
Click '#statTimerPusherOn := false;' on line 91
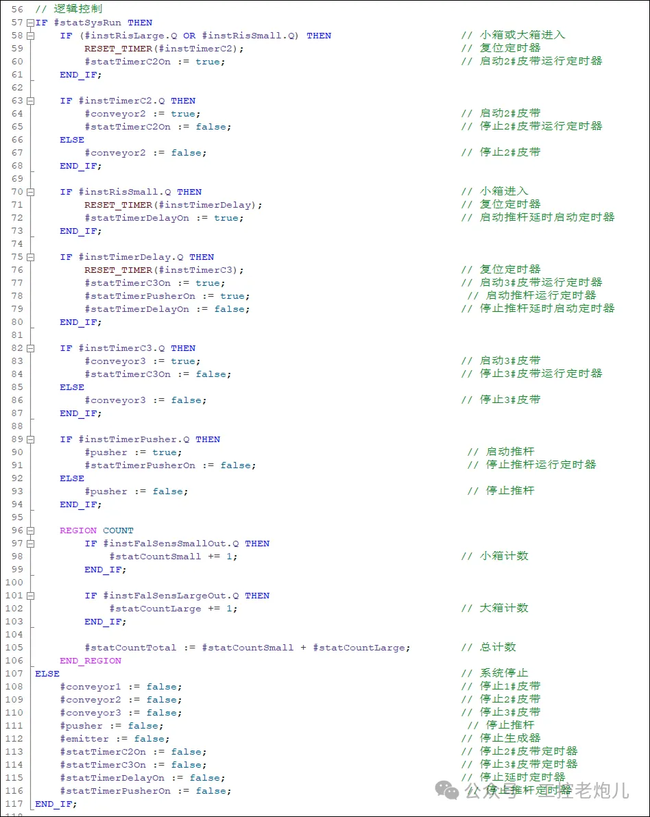170,466
